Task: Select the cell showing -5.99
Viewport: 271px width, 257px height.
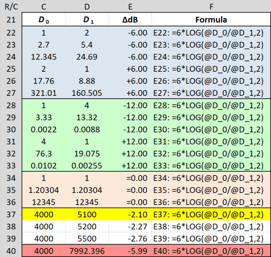Action: 130,251
